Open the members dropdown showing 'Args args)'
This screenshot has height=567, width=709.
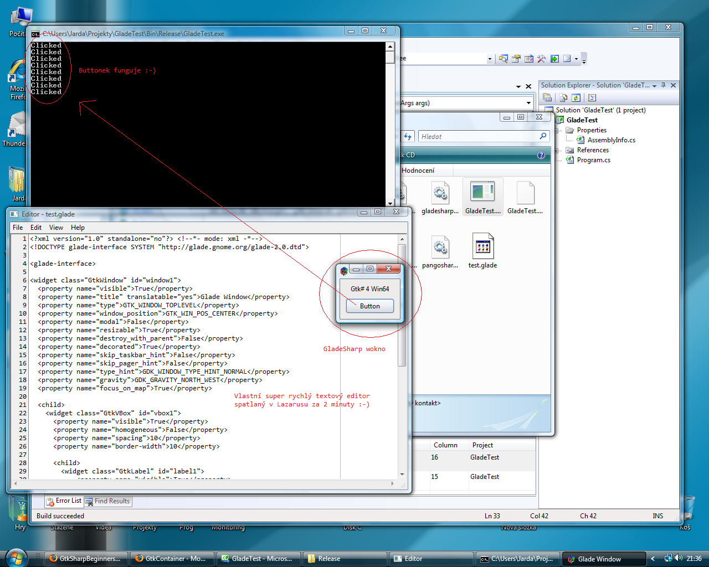(x=528, y=103)
